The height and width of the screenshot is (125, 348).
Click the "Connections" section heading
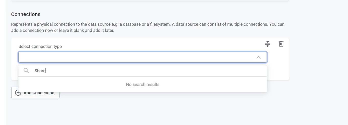click(x=26, y=14)
